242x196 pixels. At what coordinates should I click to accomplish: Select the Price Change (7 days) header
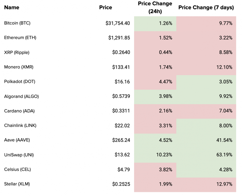pyautogui.click(x=206, y=7)
